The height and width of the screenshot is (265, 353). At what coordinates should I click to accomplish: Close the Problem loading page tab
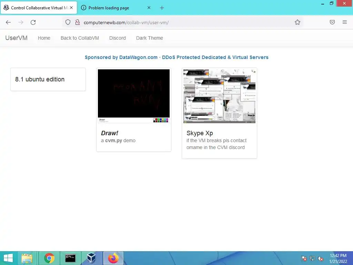point(149,8)
